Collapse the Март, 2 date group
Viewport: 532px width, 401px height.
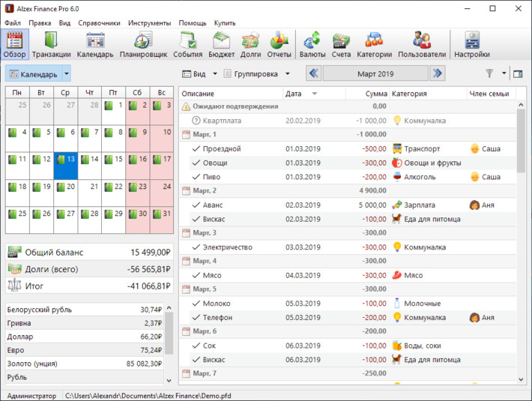pos(186,191)
